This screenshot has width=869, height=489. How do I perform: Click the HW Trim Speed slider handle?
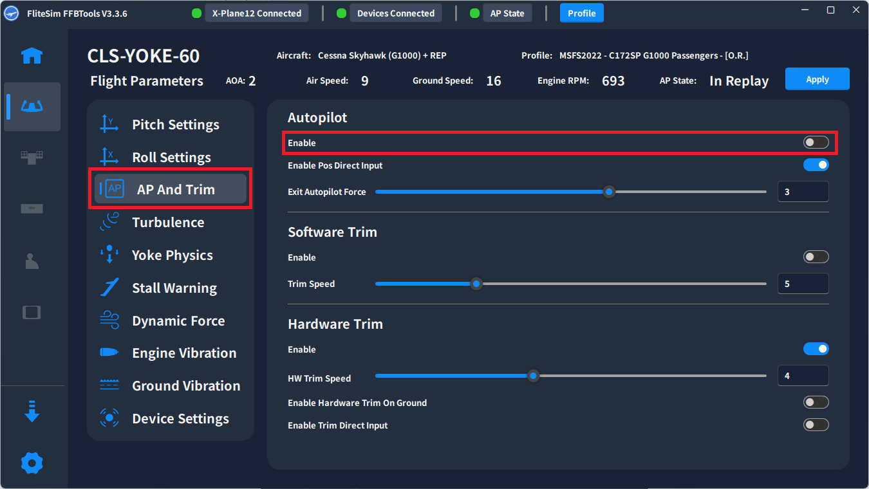pyautogui.click(x=533, y=376)
